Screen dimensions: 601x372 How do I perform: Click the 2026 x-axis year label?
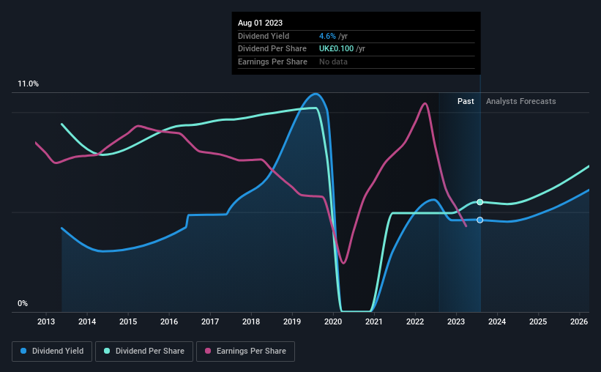tap(579, 321)
